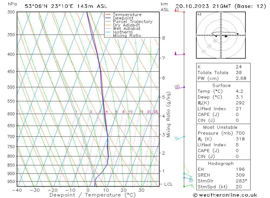Click the wind barb at 400 hPa
This screenshot has height=198, width=270.
click(180, 53)
